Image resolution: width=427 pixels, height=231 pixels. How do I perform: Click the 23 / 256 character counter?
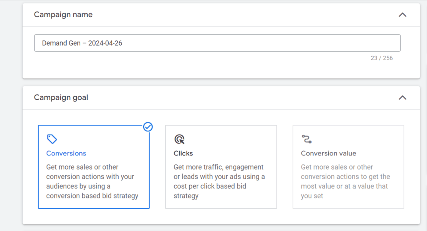click(381, 58)
